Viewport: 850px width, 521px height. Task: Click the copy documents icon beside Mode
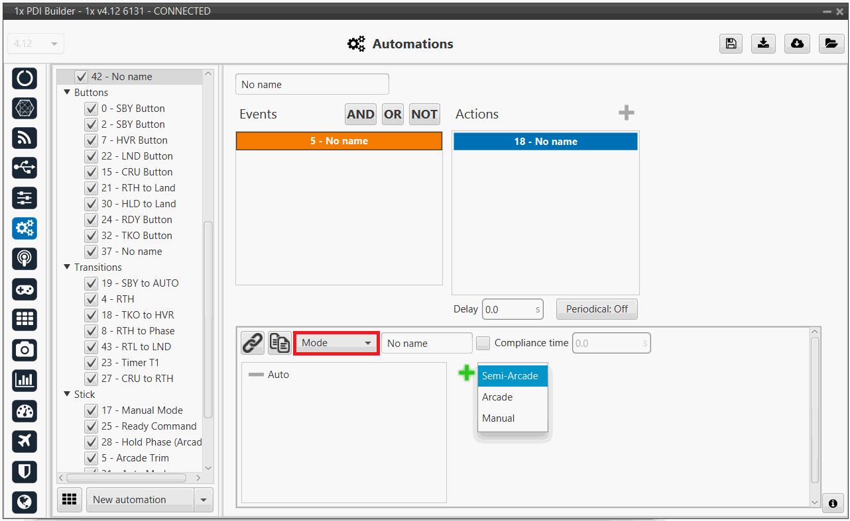[x=279, y=343]
